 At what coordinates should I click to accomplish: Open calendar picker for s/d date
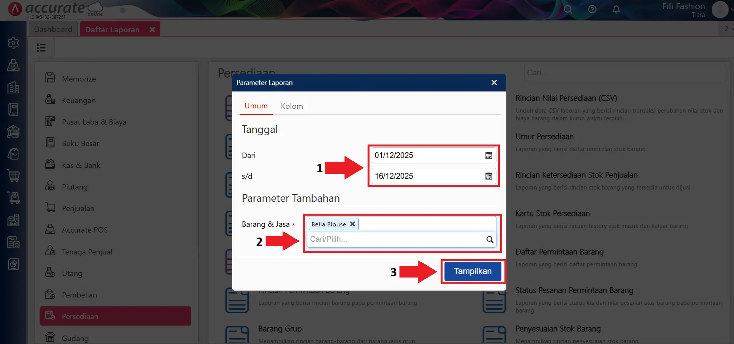pyautogui.click(x=488, y=176)
